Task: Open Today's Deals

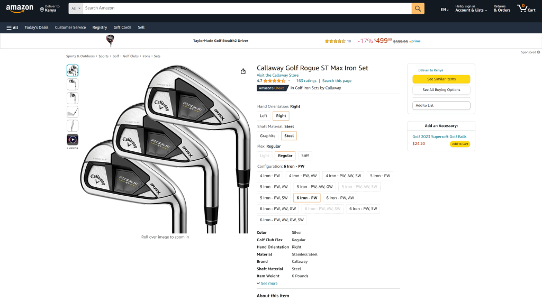Action: click(37, 28)
